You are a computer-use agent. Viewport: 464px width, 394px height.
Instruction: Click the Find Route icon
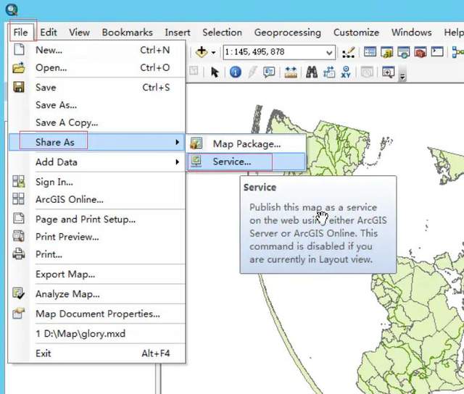pos(329,72)
